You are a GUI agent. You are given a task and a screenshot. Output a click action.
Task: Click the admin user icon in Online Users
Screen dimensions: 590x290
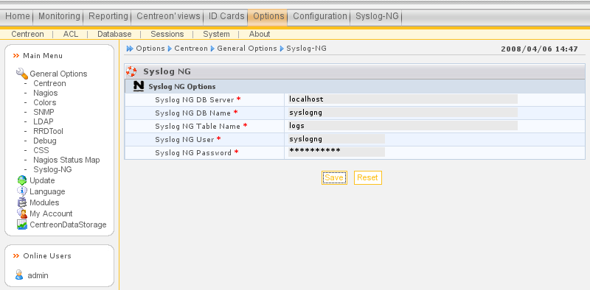[x=19, y=275]
